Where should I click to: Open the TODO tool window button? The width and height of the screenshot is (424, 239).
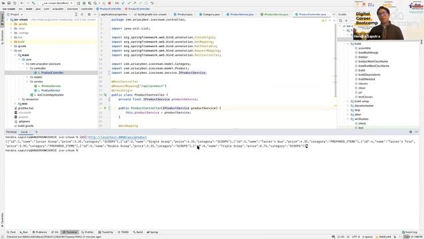click(123, 232)
